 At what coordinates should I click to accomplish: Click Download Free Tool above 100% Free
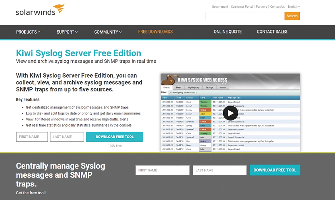click(x=115, y=137)
